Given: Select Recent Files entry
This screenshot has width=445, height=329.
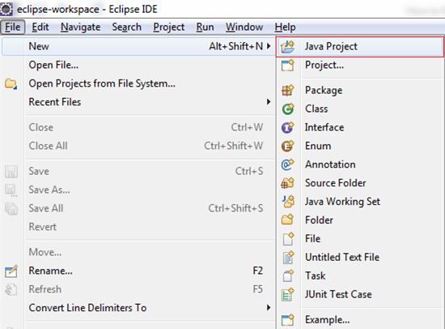Looking at the screenshot, I should [x=138, y=102].
